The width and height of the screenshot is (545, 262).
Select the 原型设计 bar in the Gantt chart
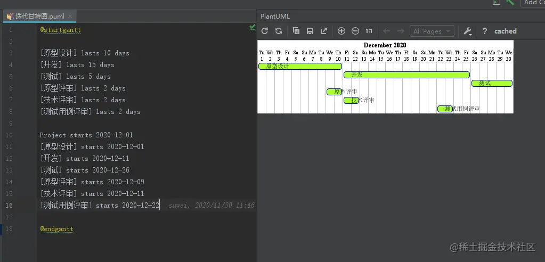[x=300, y=66]
